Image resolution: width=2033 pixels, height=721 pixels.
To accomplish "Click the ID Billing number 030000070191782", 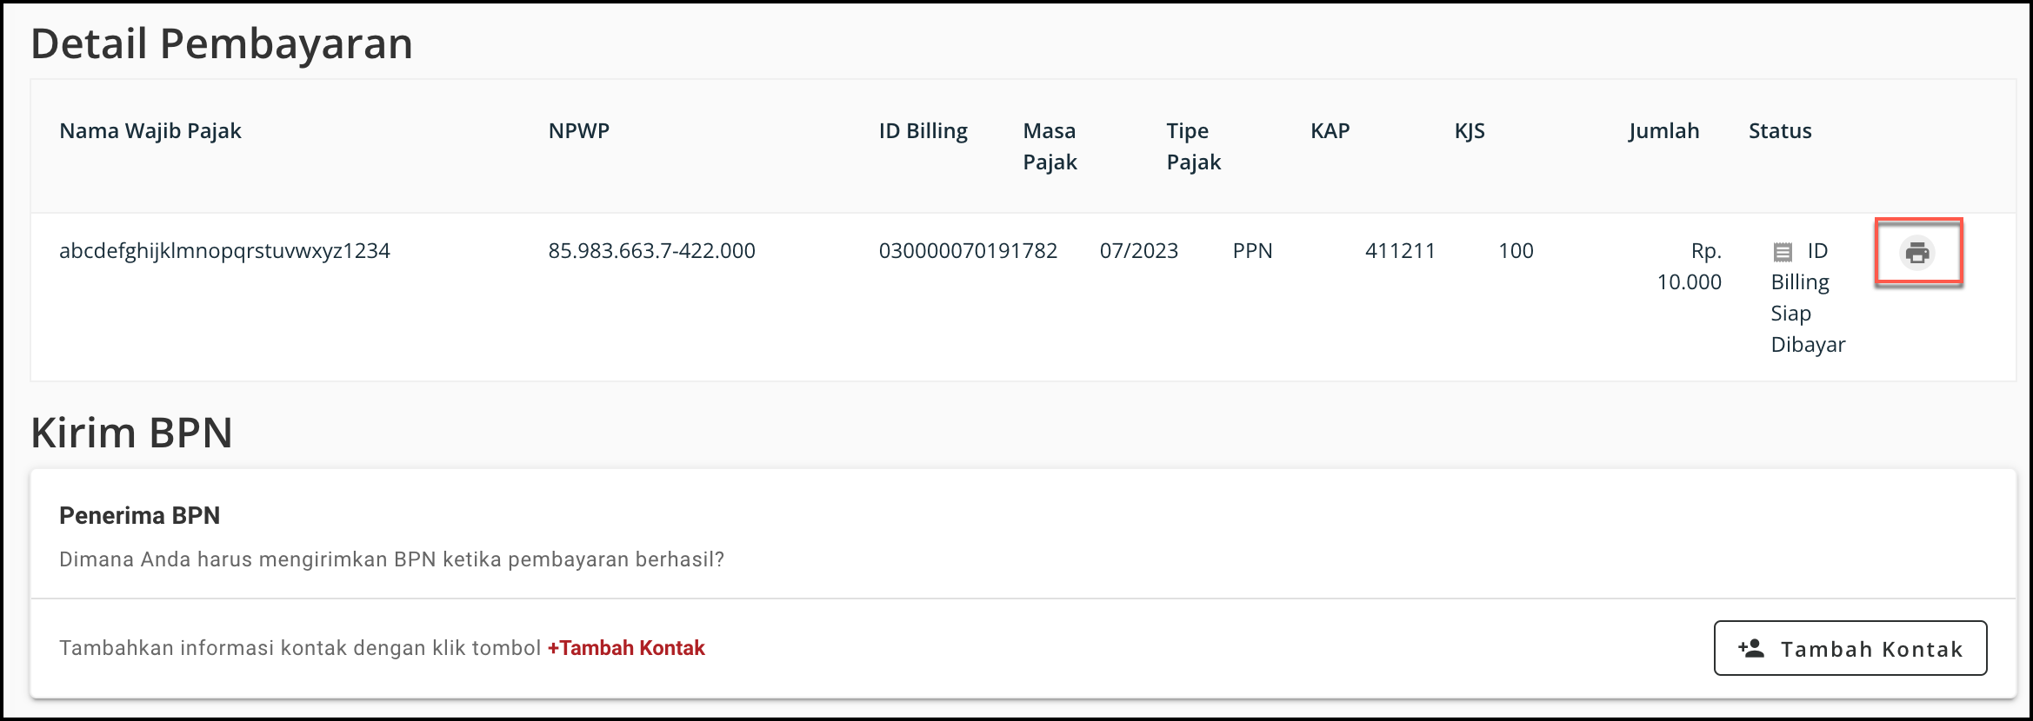I will (x=968, y=251).
